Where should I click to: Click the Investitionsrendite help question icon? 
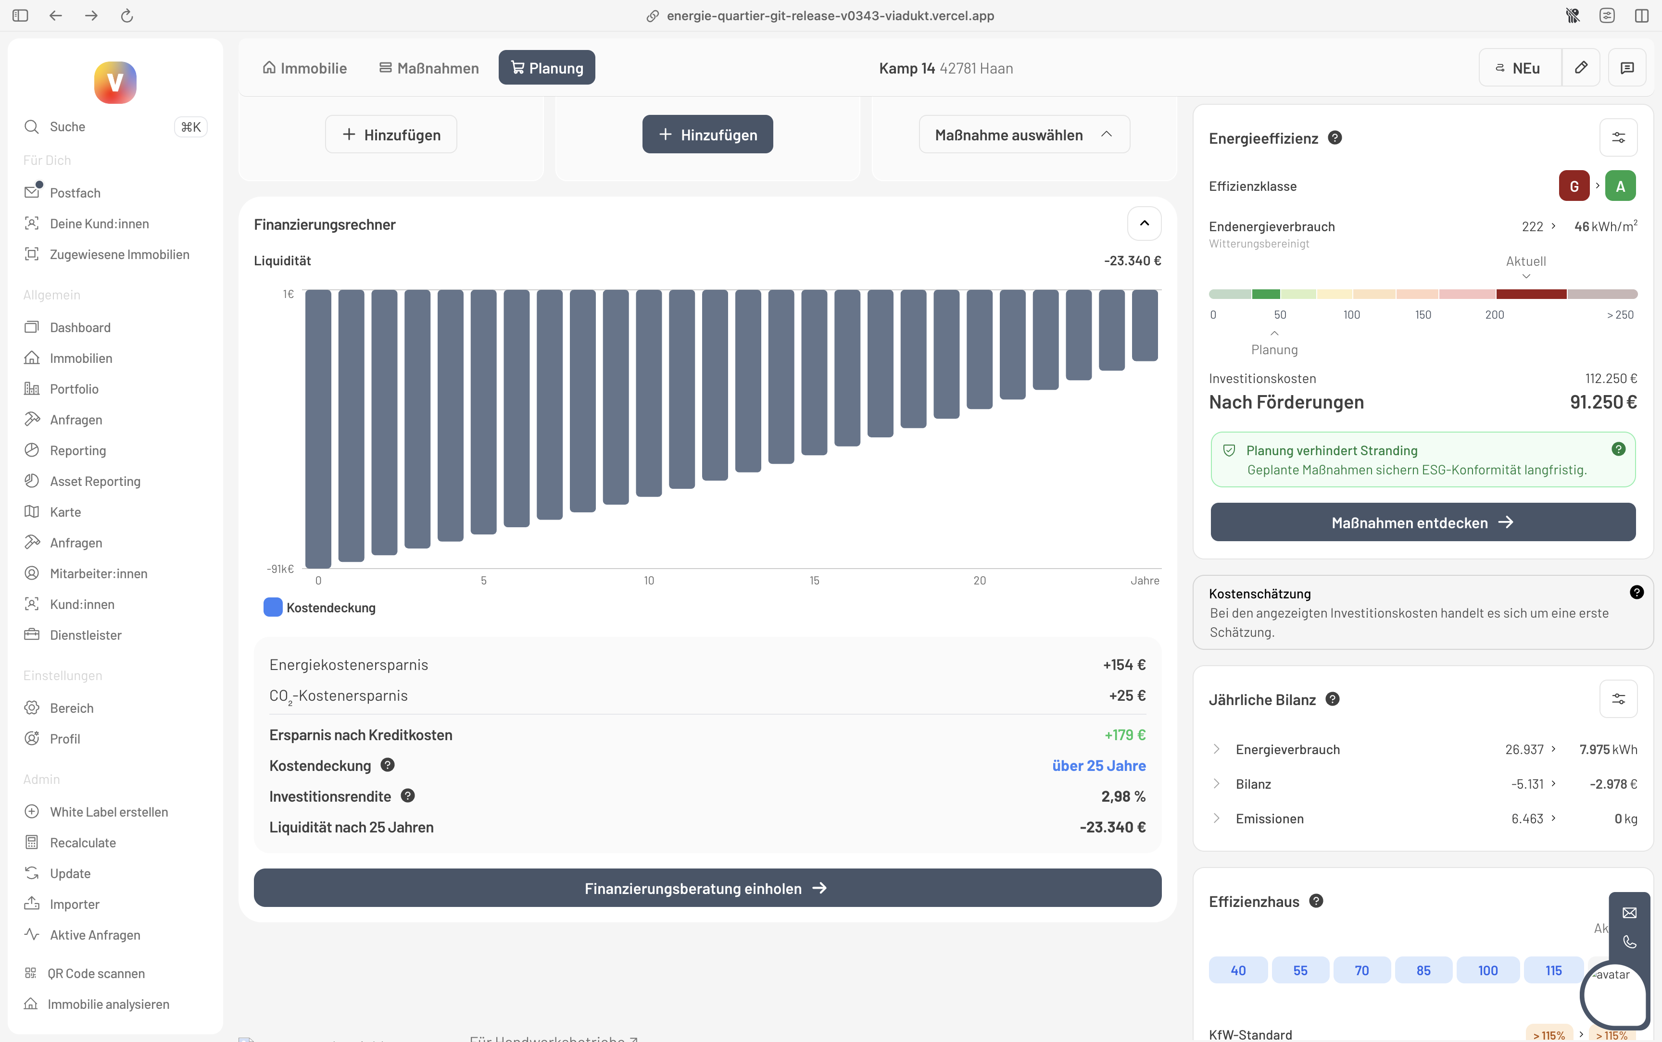[x=407, y=796]
